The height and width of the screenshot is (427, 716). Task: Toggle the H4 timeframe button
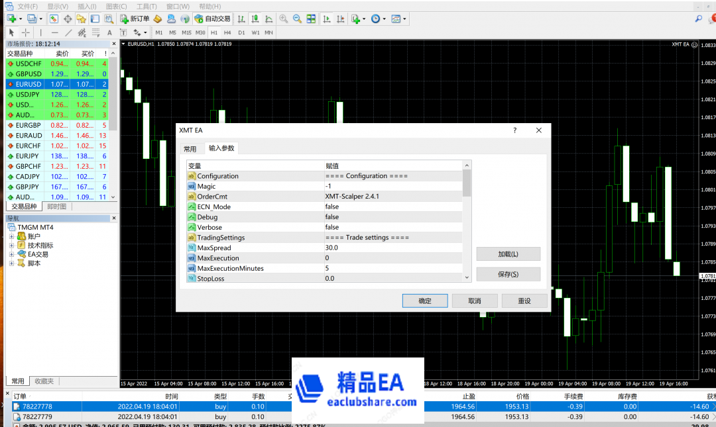click(x=227, y=32)
